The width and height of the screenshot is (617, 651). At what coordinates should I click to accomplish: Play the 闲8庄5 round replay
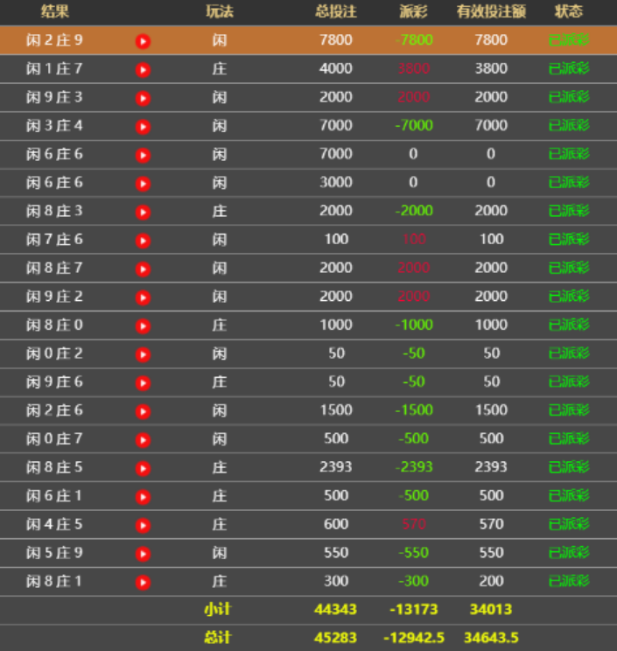point(143,468)
